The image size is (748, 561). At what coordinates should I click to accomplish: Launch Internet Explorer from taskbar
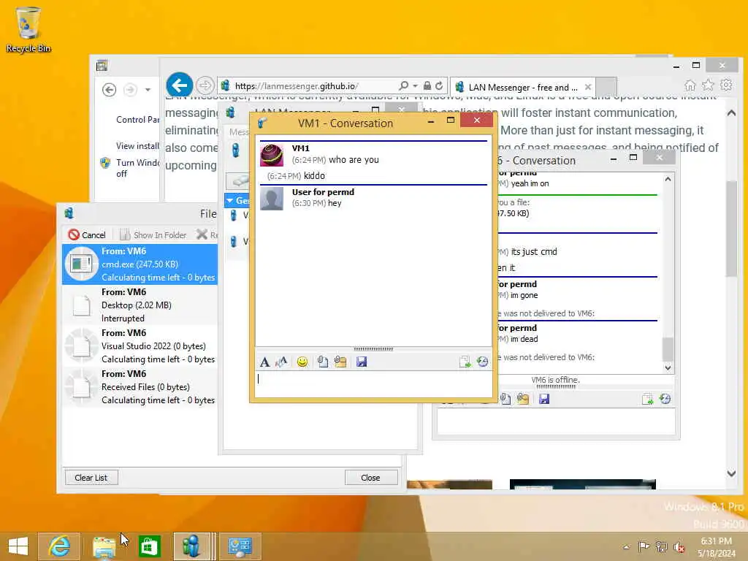point(60,546)
